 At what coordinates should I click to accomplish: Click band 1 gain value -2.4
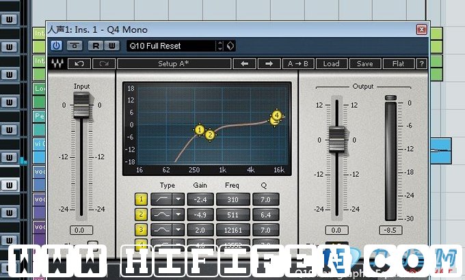(200, 199)
